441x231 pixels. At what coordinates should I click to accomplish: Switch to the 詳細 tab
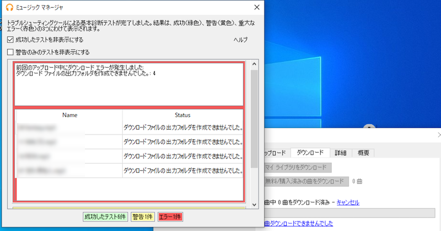[x=340, y=153]
